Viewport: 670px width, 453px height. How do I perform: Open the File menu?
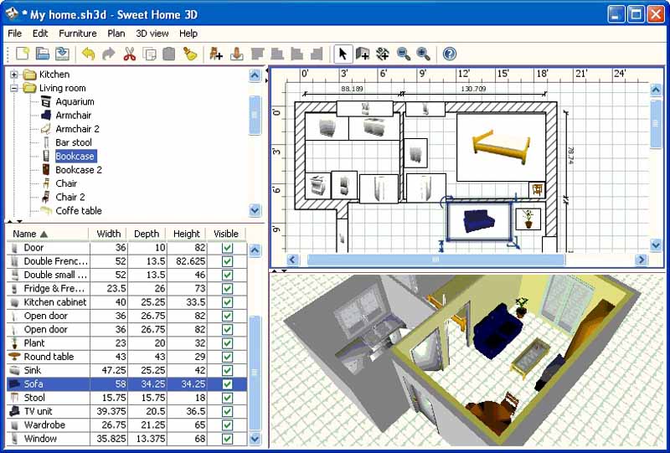(14, 33)
